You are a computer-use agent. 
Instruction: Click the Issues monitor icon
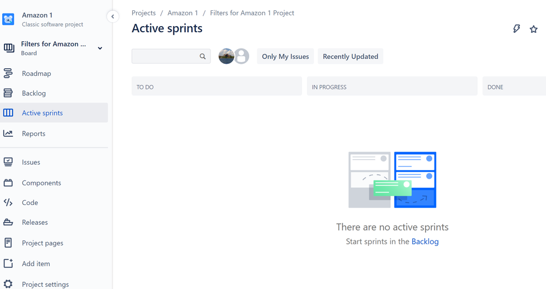[8, 162]
